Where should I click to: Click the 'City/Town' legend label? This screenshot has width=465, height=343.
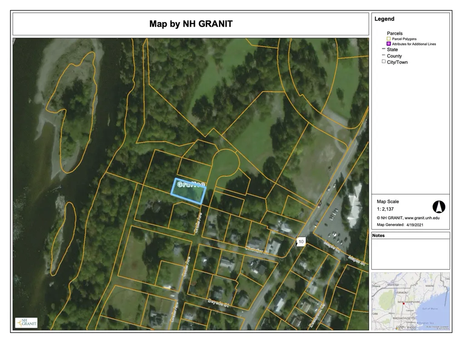pos(397,62)
